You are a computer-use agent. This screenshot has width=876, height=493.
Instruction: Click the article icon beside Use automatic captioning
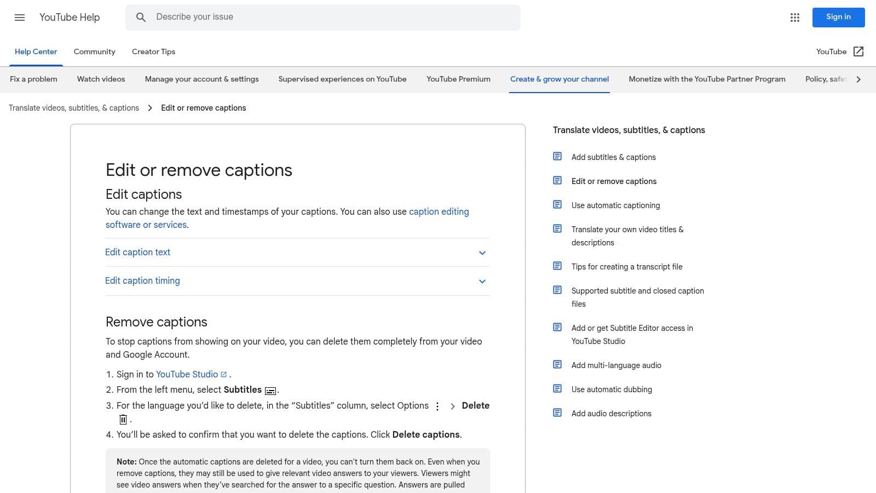[x=557, y=205]
